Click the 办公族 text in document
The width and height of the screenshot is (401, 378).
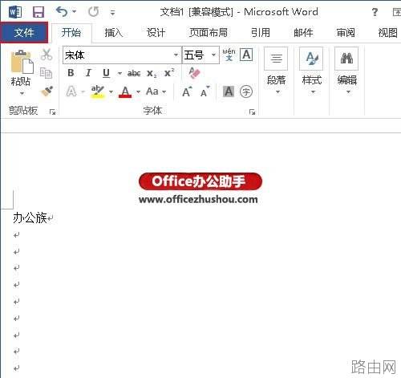pyautogui.click(x=30, y=217)
